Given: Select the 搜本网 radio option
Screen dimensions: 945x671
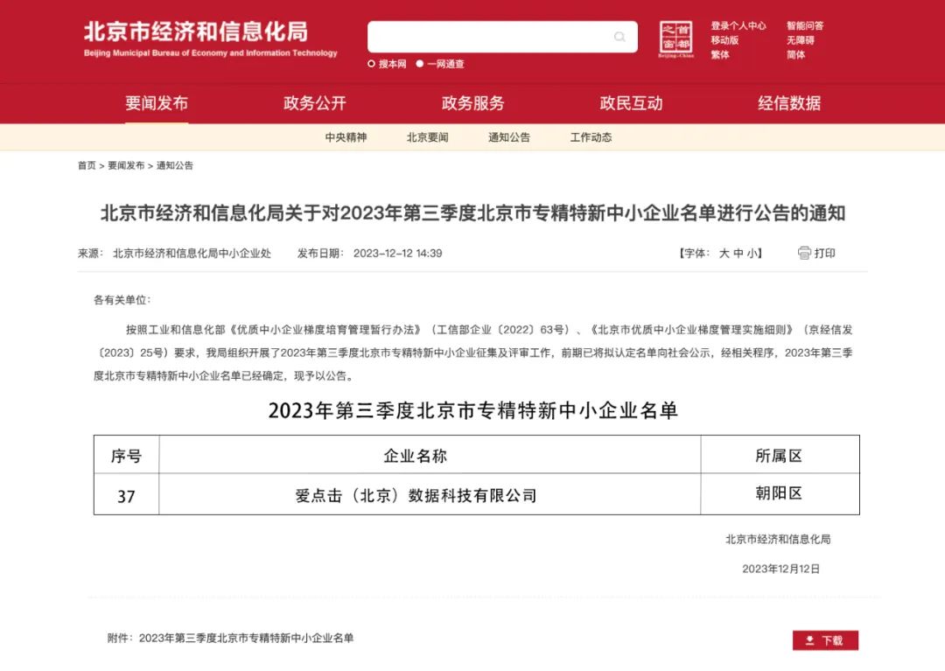Looking at the screenshot, I should coord(371,64).
